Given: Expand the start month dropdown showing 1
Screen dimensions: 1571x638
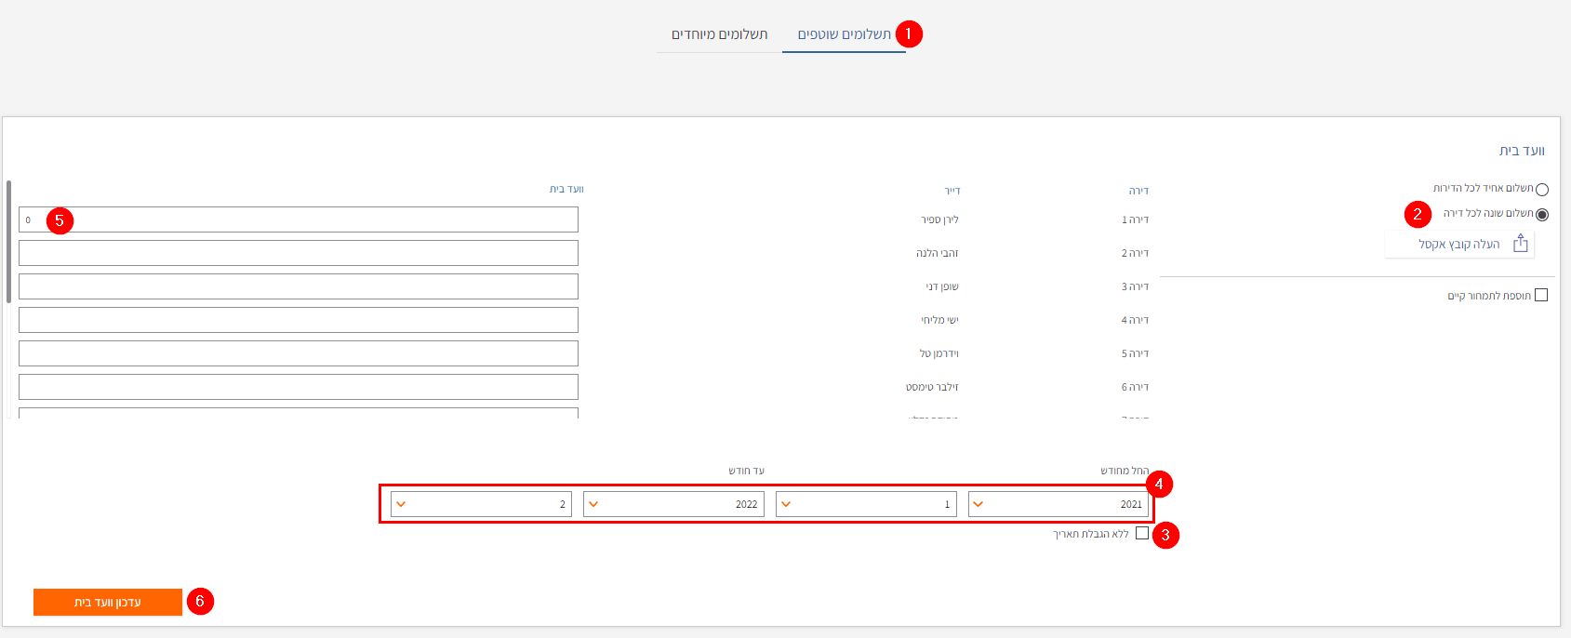Looking at the screenshot, I should [x=865, y=504].
